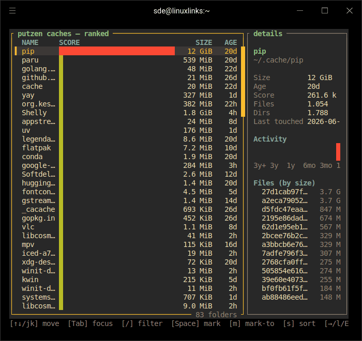The width and height of the screenshot is (362, 341).
Task: Click the putzen caches — ranked title
Action: click(63, 34)
